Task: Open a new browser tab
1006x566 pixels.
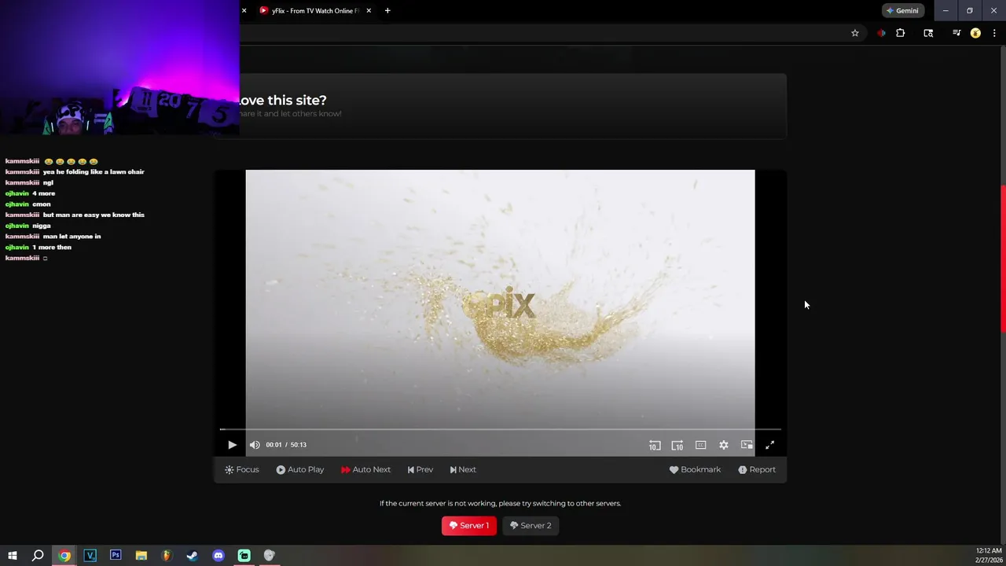Action: coord(387,11)
